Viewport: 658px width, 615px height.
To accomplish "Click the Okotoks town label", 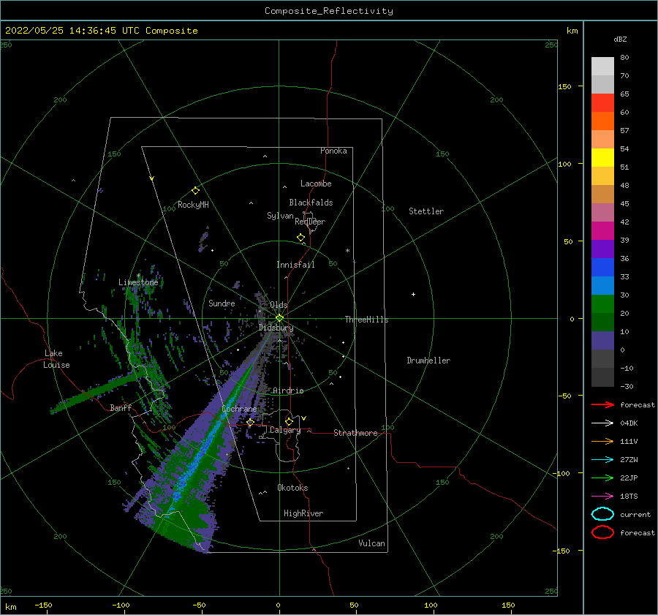I will 292,488.
